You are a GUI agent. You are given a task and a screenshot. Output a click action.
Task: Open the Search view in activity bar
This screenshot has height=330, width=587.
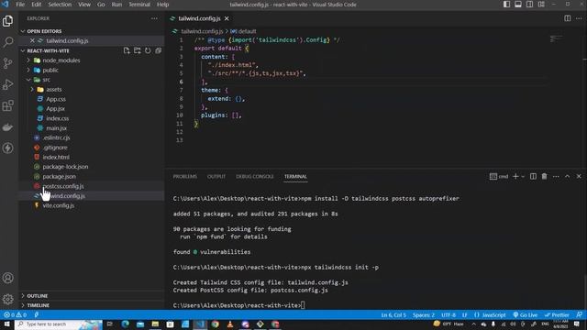[8, 42]
